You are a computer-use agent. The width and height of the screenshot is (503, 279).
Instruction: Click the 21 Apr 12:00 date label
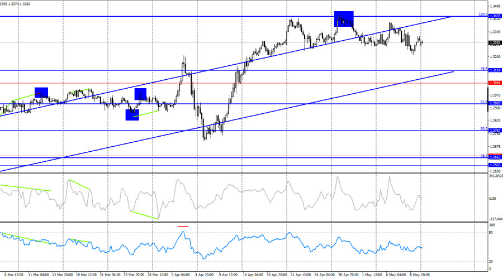coord(301,275)
